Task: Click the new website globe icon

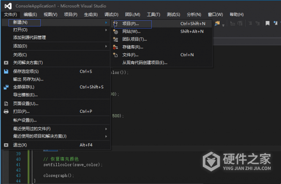Action: point(115,32)
